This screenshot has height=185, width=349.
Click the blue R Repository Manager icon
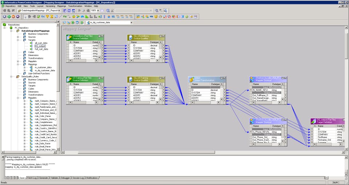(4, 16)
